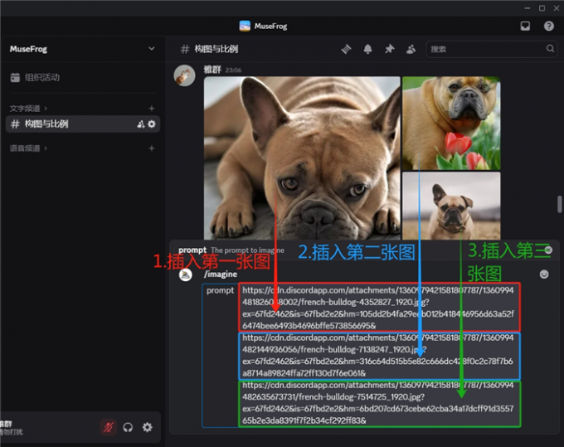This screenshot has height=447, width=564.
Task: Click the MuseFrog title bar server icon
Action: tap(245, 26)
